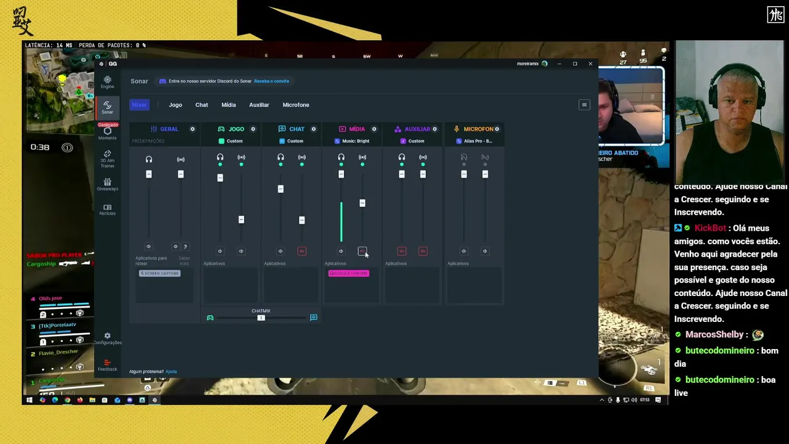This screenshot has height=444, width=789.
Task: Unmute MÍDIA stream output
Action: (362, 251)
